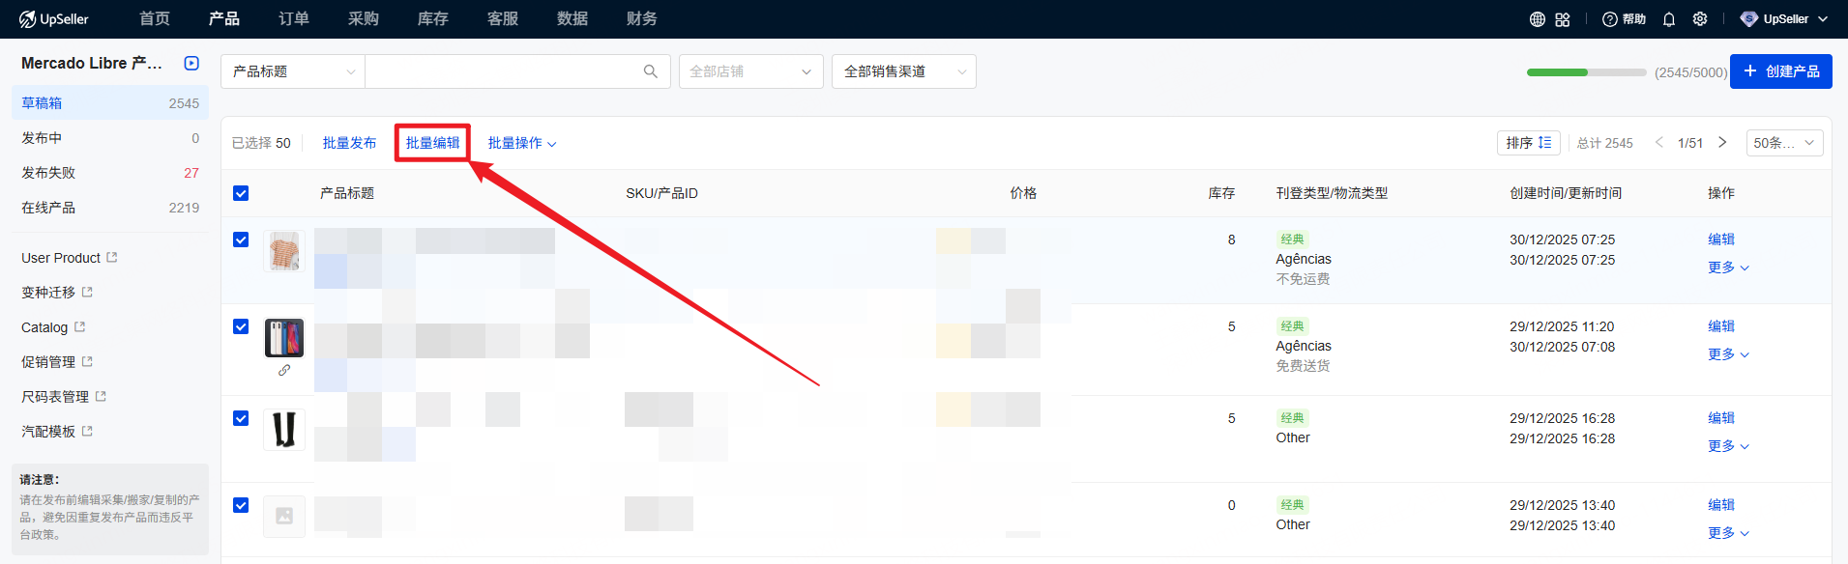
Task: Click the product quota progress bar
Action: click(1586, 72)
